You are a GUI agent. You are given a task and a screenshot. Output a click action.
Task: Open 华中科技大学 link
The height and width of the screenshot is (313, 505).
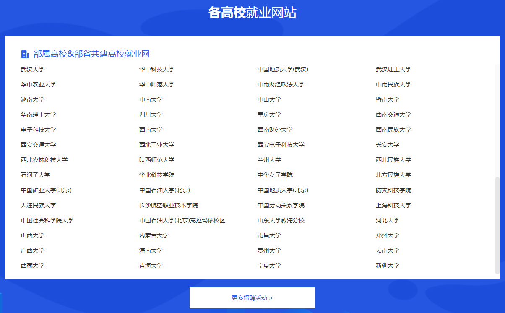tap(157, 69)
